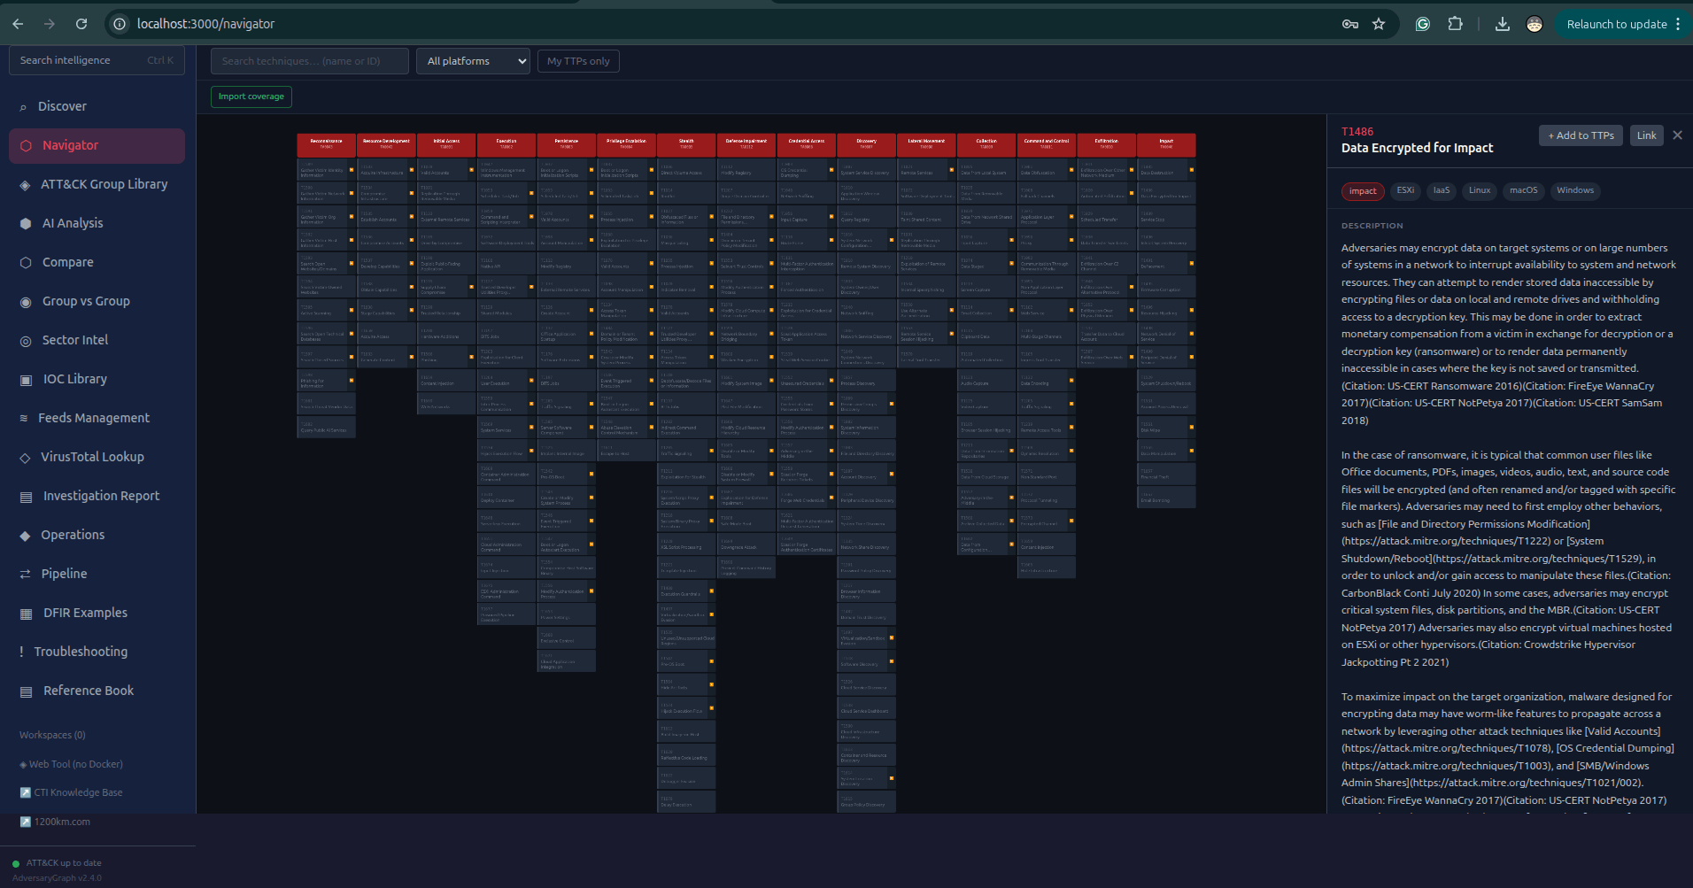
Task: Close the T1486 detail panel
Action: 1677,135
